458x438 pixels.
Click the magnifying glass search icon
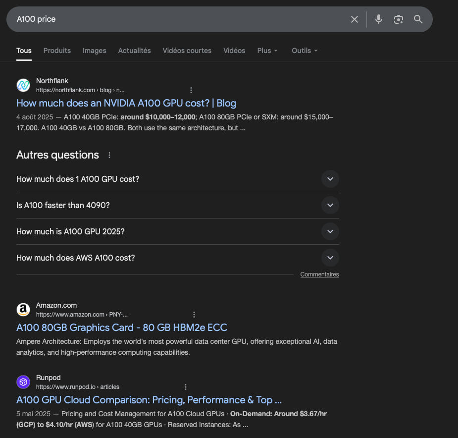(418, 19)
